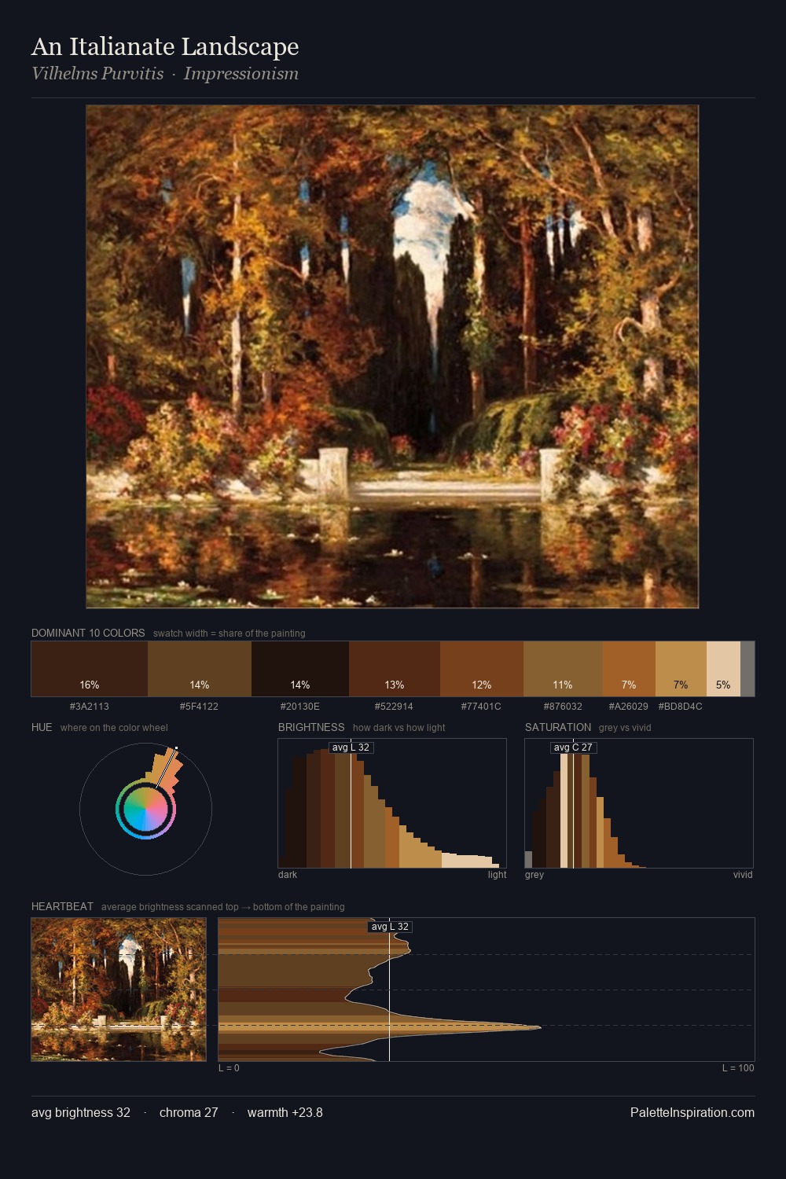Click 'where on the color wheel' caption
Viewport: 786px width, 1179px height.
(x=114, y=728)
